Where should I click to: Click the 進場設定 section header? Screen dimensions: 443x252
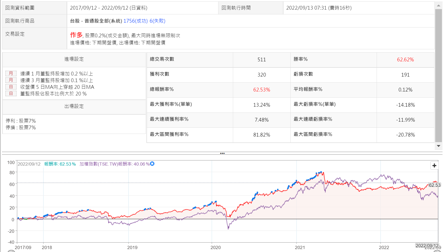tap(74, 59)
